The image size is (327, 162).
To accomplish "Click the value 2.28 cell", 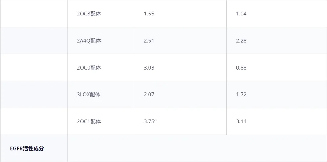I will point(276,40).
